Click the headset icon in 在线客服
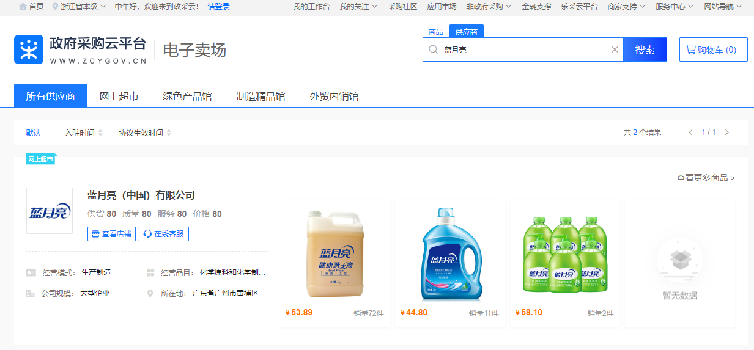 [147, 233]
